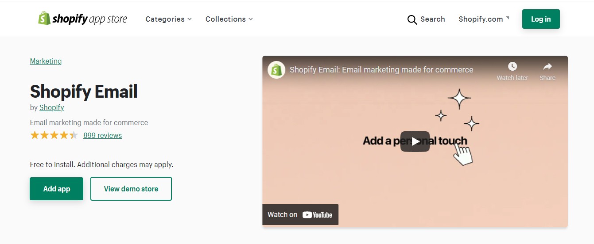This screenshot has height=244, width=594.
Task: Click the Add app button
Action: (x=56, y=189)
